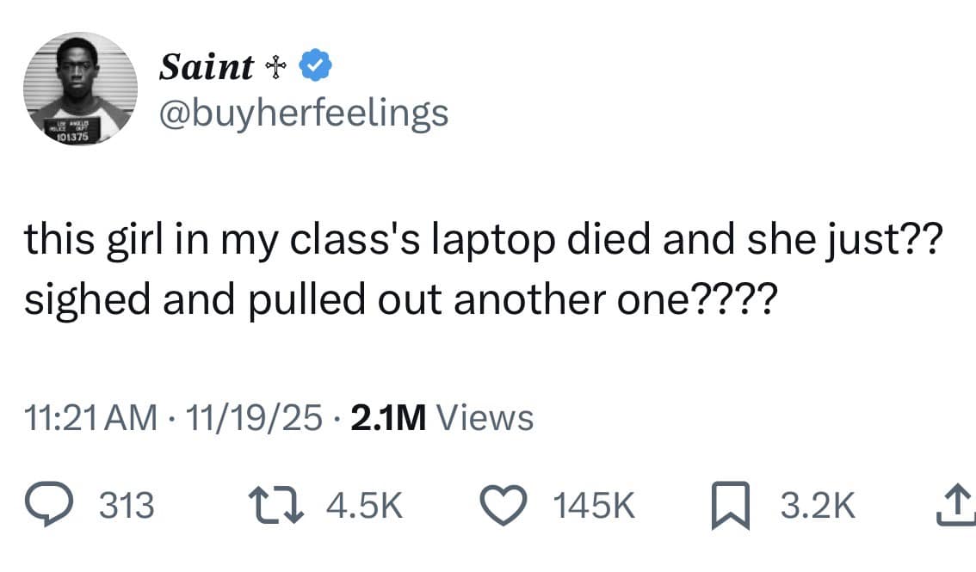
Task: Open the Saint display name profile link
Action: [x=206, y=67]
